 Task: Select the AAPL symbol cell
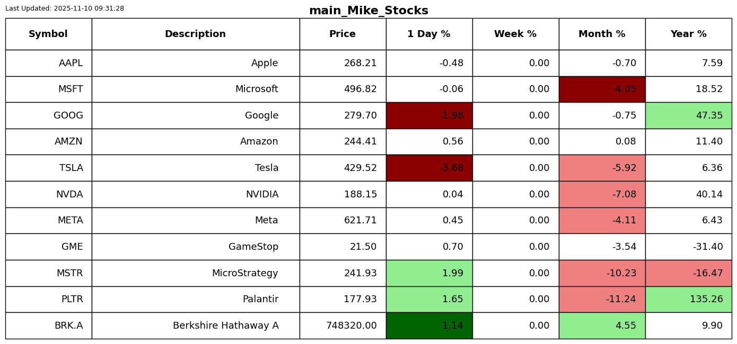pos(48,63)
